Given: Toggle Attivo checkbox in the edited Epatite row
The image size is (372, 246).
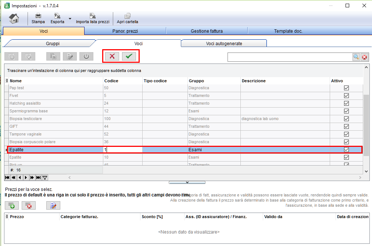Looking at the screenshot, I should tap(346, 149).
